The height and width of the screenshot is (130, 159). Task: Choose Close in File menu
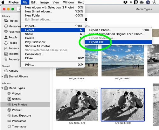53,58
